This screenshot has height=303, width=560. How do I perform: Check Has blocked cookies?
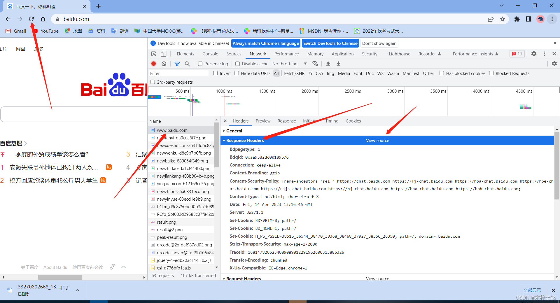click(442, 73)
